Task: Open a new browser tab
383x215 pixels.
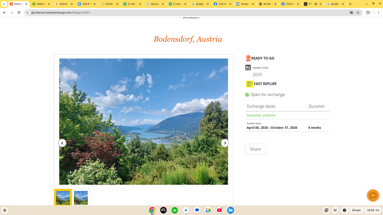Action: (350, 4)
